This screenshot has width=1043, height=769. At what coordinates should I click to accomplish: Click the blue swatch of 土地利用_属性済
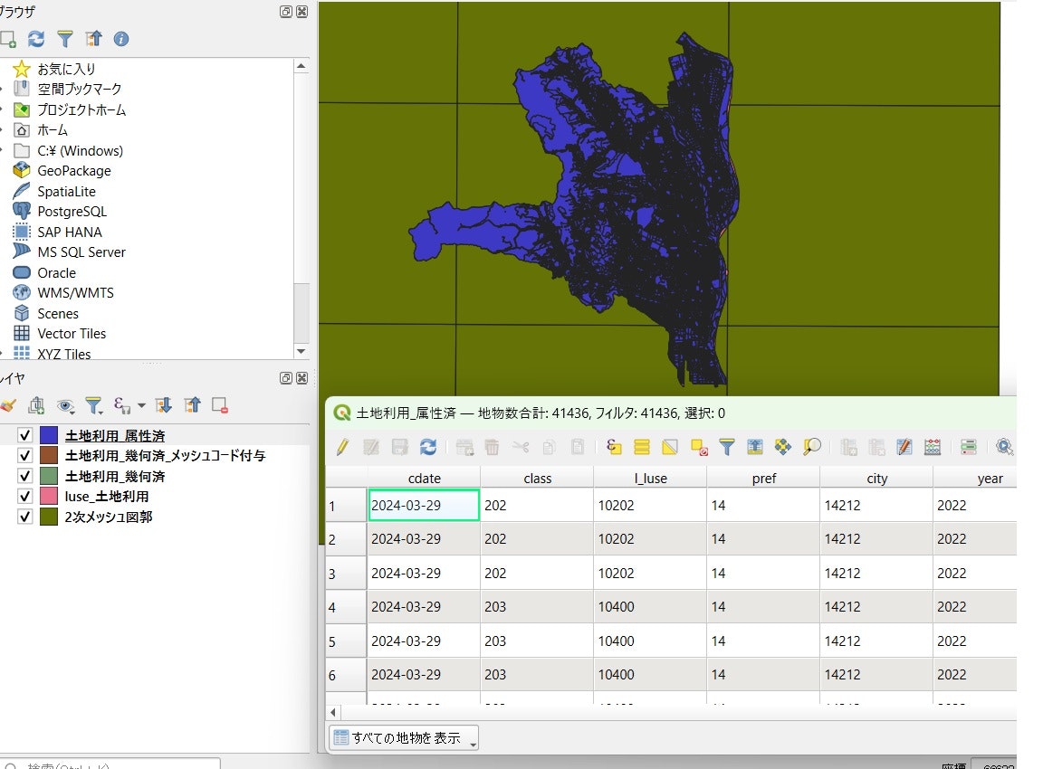49,436
